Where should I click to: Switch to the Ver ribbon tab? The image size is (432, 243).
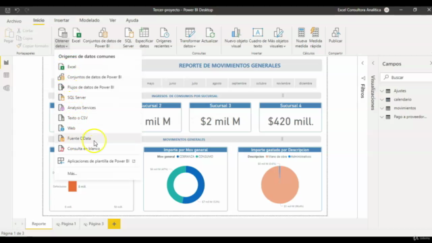tap(113, 20)
